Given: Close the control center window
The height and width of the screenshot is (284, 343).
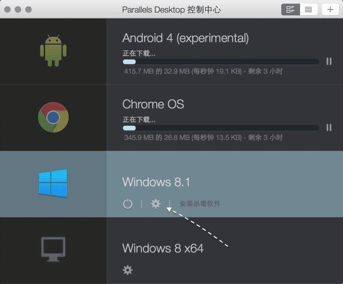Looking at the screenshot, I should point(7,9).
